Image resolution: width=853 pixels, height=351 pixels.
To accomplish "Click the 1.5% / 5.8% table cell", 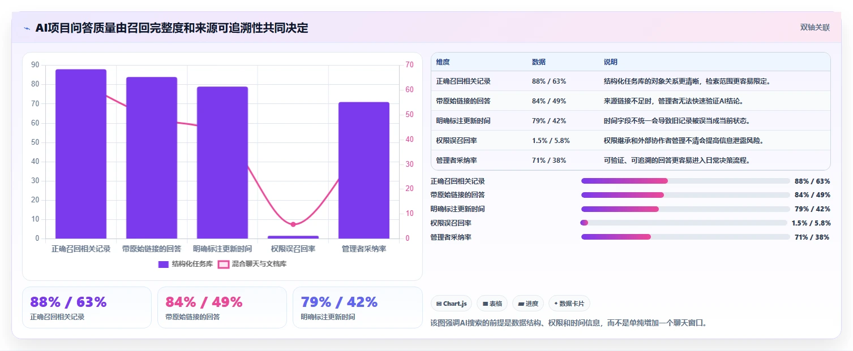I will [551, 141].
